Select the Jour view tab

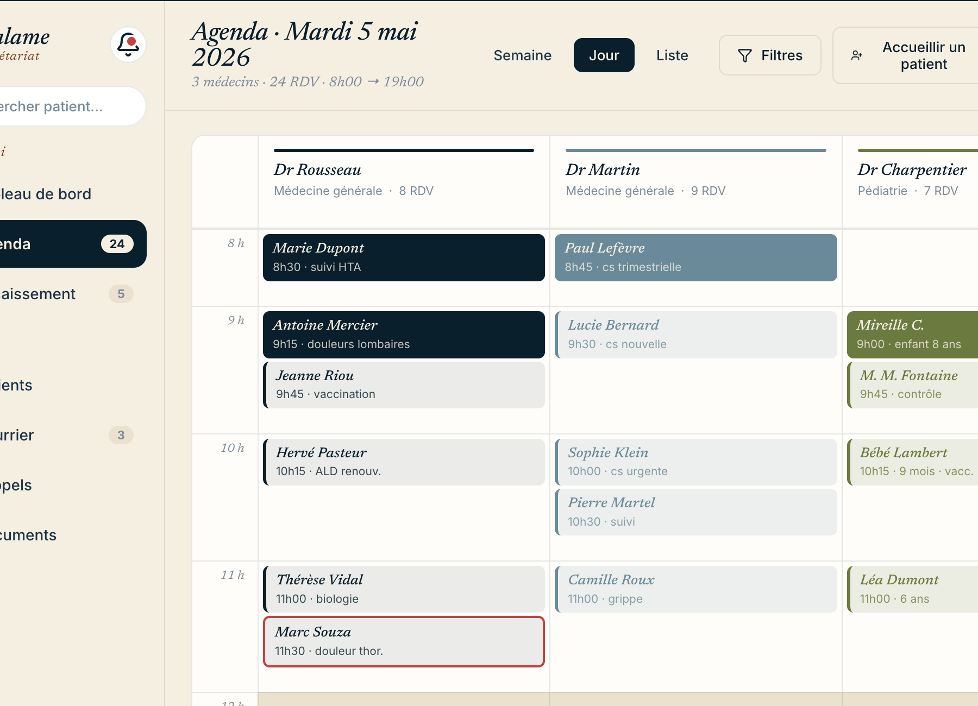coord(604,55)
